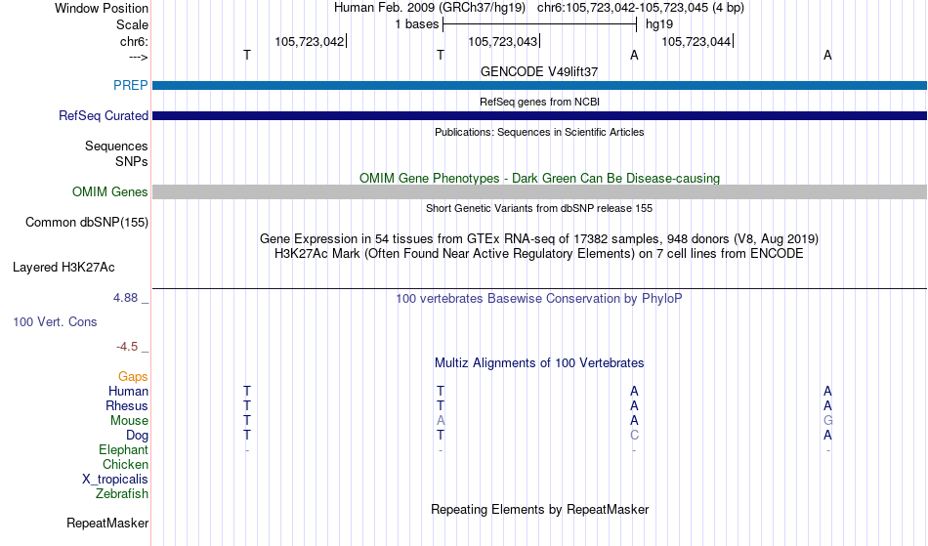
Task: Click the Zebrafish species label
Action: pyautogui.click(x=122, y=493)
